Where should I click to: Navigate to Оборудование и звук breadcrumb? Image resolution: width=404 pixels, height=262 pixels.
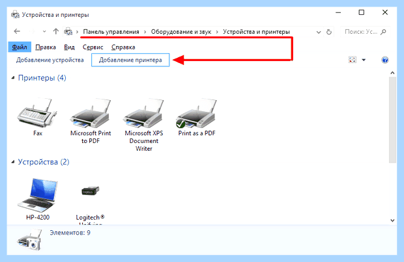tap(181, 32)
